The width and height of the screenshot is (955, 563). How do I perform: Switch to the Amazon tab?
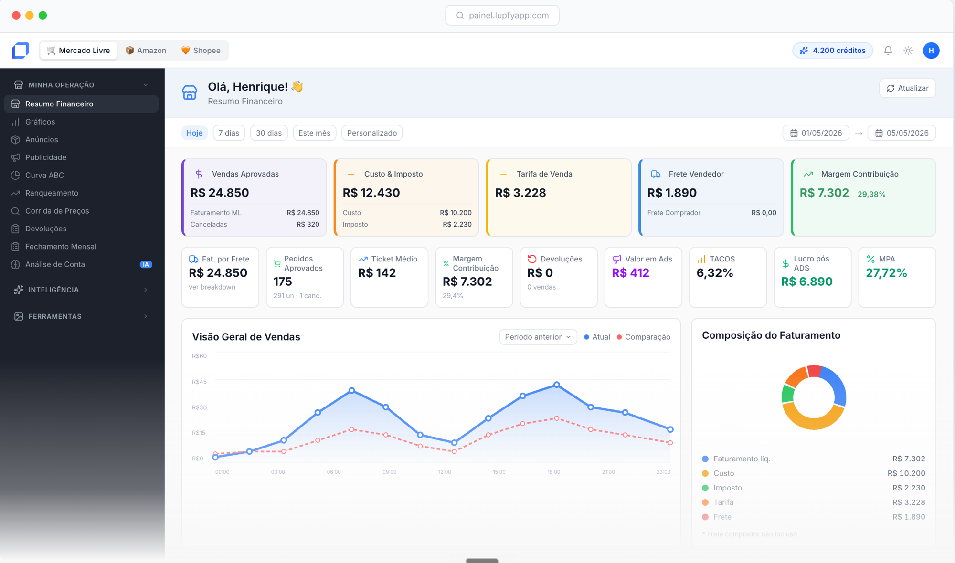click(146, 51)
